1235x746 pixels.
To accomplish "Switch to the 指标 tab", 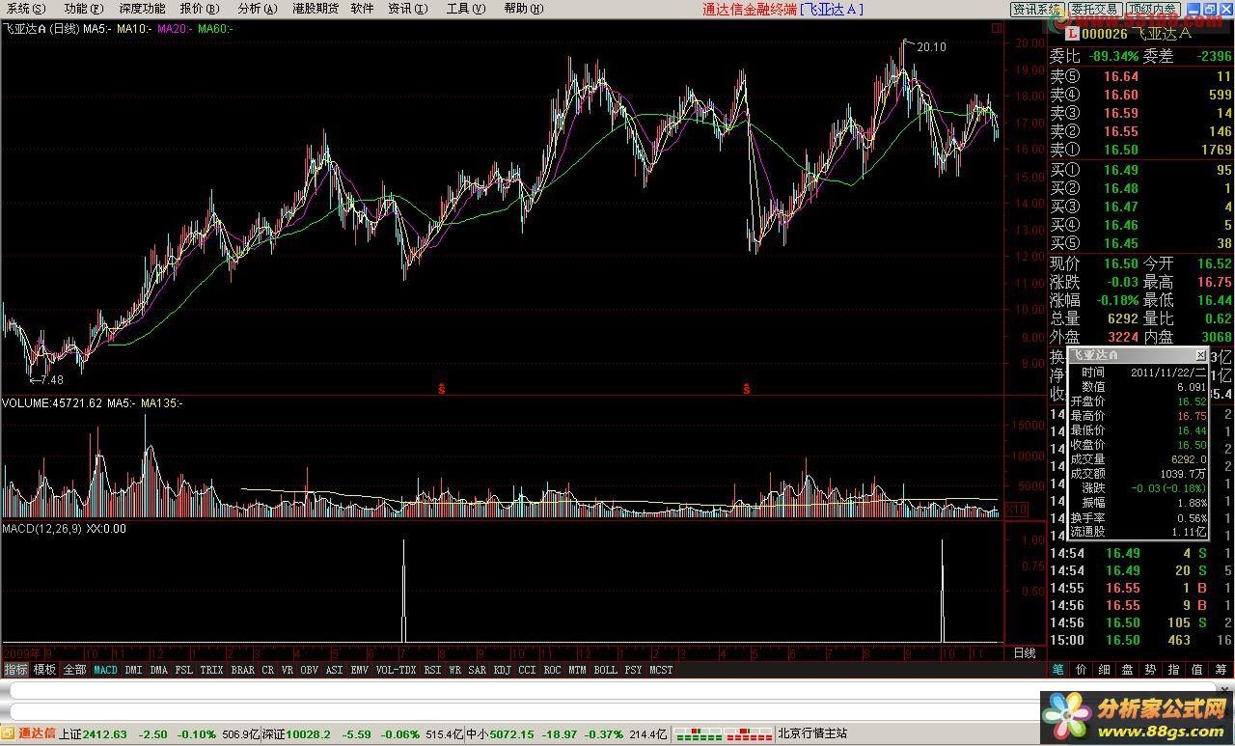I will (15, 669).
